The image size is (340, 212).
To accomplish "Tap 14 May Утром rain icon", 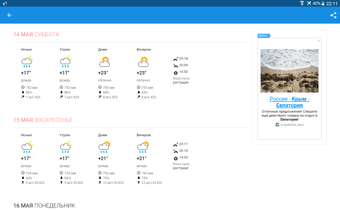I will click(66, 61).
